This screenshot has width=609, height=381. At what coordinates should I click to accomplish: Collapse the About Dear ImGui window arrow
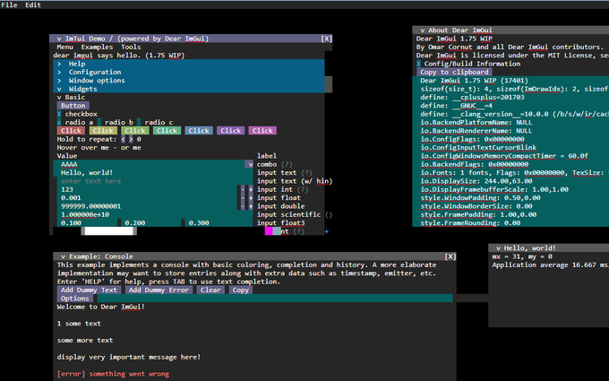[x=422, y=30]
